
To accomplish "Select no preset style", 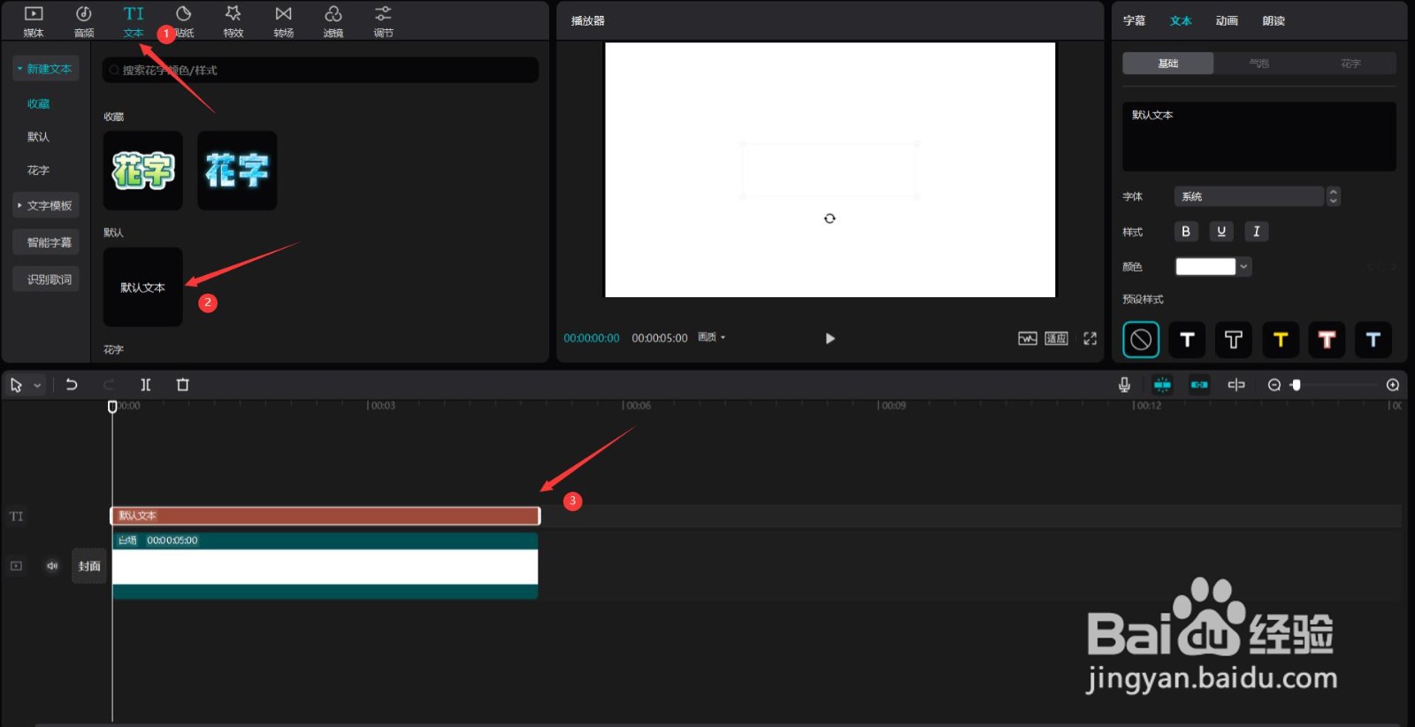I will 1141,340.
